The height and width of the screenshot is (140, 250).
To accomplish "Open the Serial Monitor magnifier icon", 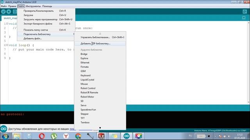I will [245, 12].
